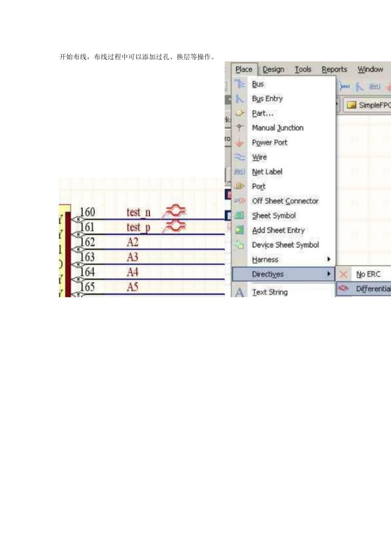This screenshot has width=391, height=554.
Task: Click the Part icon in Place menu
Action: [x=240, y=113]
